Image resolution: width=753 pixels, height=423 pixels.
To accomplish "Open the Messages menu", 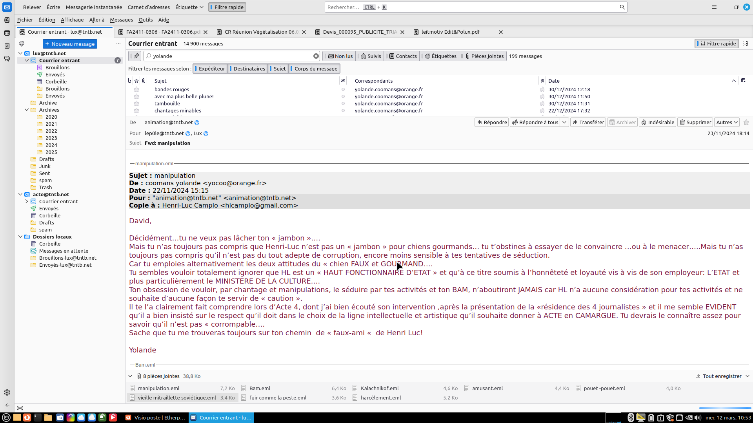I will [121, 20].
